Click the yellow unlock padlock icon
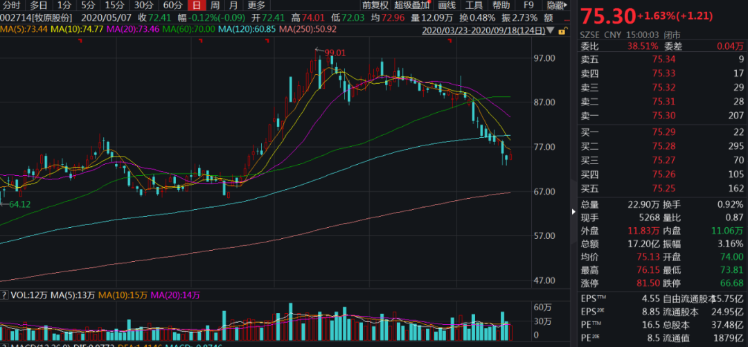The image size is (748, 347). tap(562, 30)
